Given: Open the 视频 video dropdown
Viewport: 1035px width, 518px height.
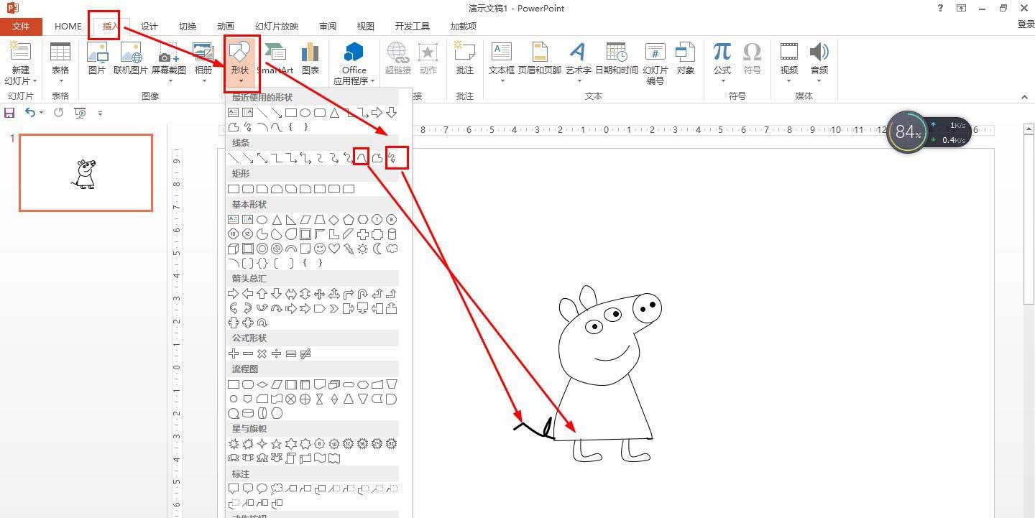Looking at the screenshot, I should click(x=789, y=63).
